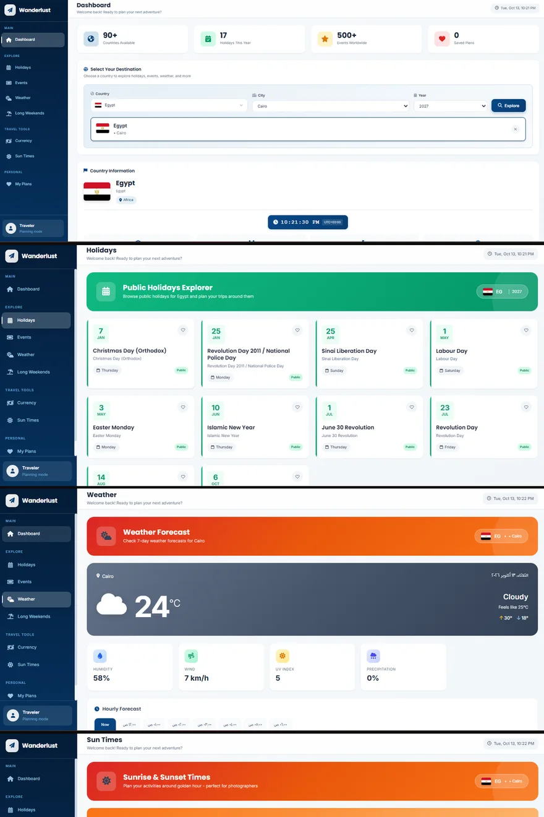Select the Now tab in Hourly Forecast
The image size is (544, 817).
coord(105,724)
